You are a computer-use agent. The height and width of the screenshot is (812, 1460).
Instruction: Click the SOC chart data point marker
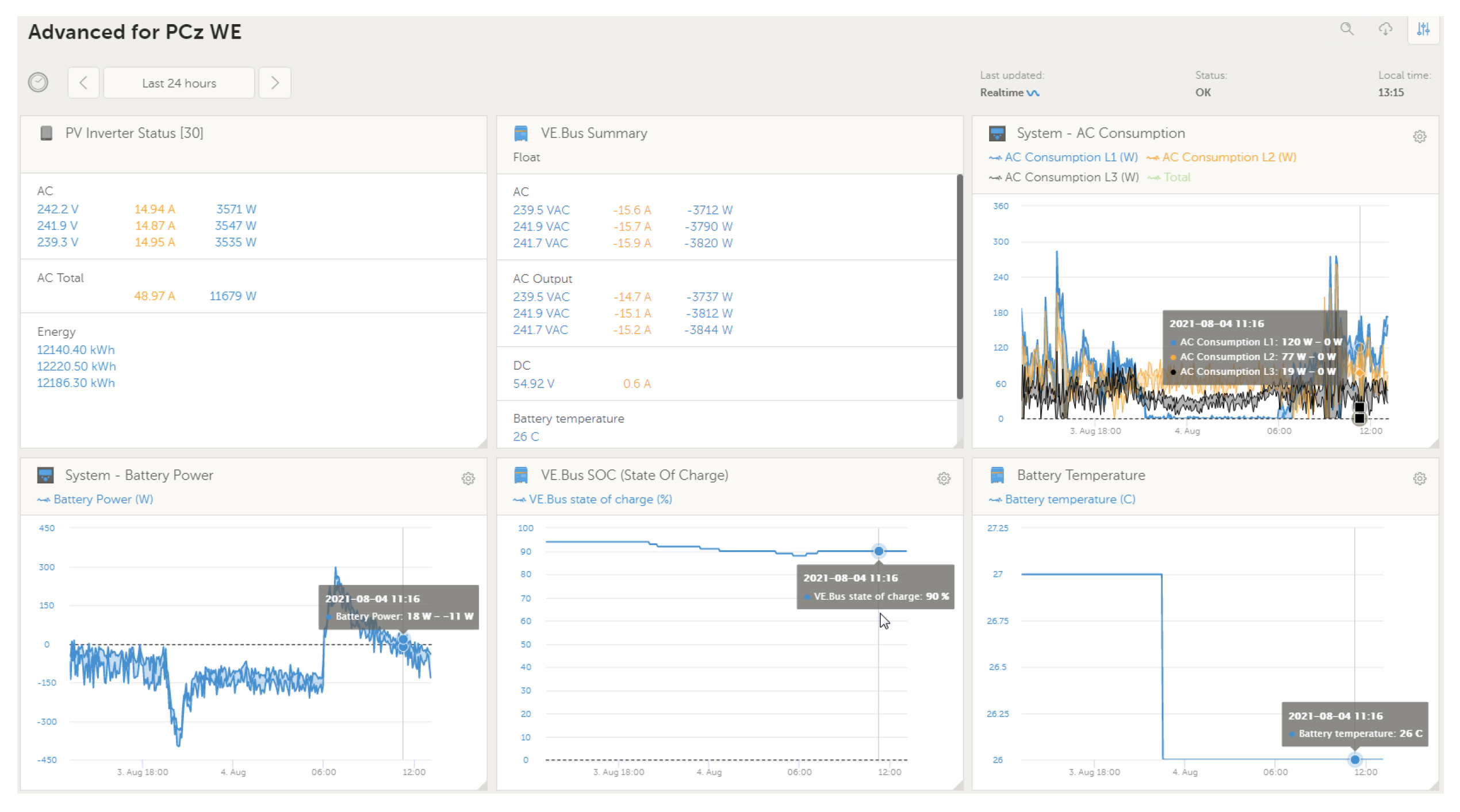[879, 551]
